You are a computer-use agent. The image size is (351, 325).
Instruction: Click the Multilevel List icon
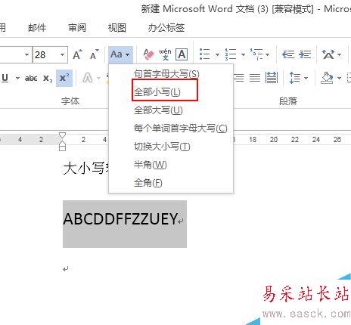click(x=256, y=54)
